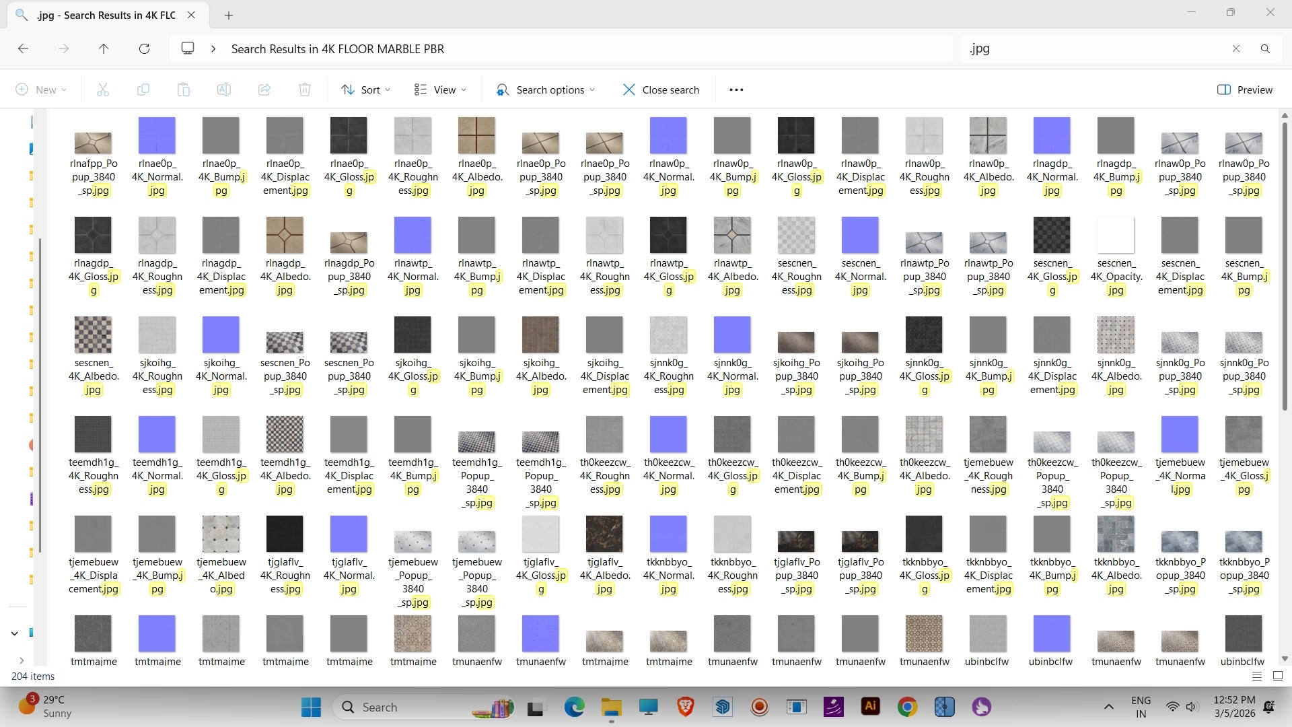This screenshot has width=1292, height=727.
Task: Select the .jpg Search Results tab
Action: point(108,15)
